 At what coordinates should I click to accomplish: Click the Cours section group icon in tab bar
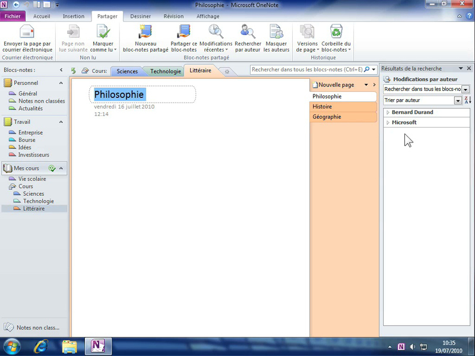pyautogui.click(x=85, y=71)
